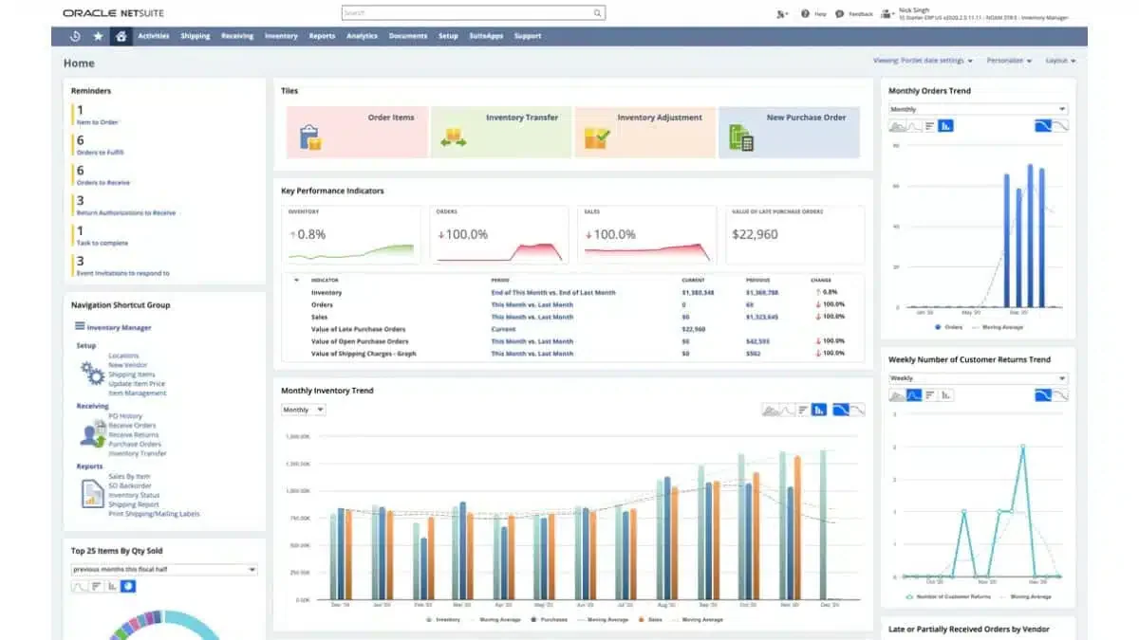The image size is (1139, 640).
Task: Click the PO History shortcut link
Action: [x=125, y=416]
